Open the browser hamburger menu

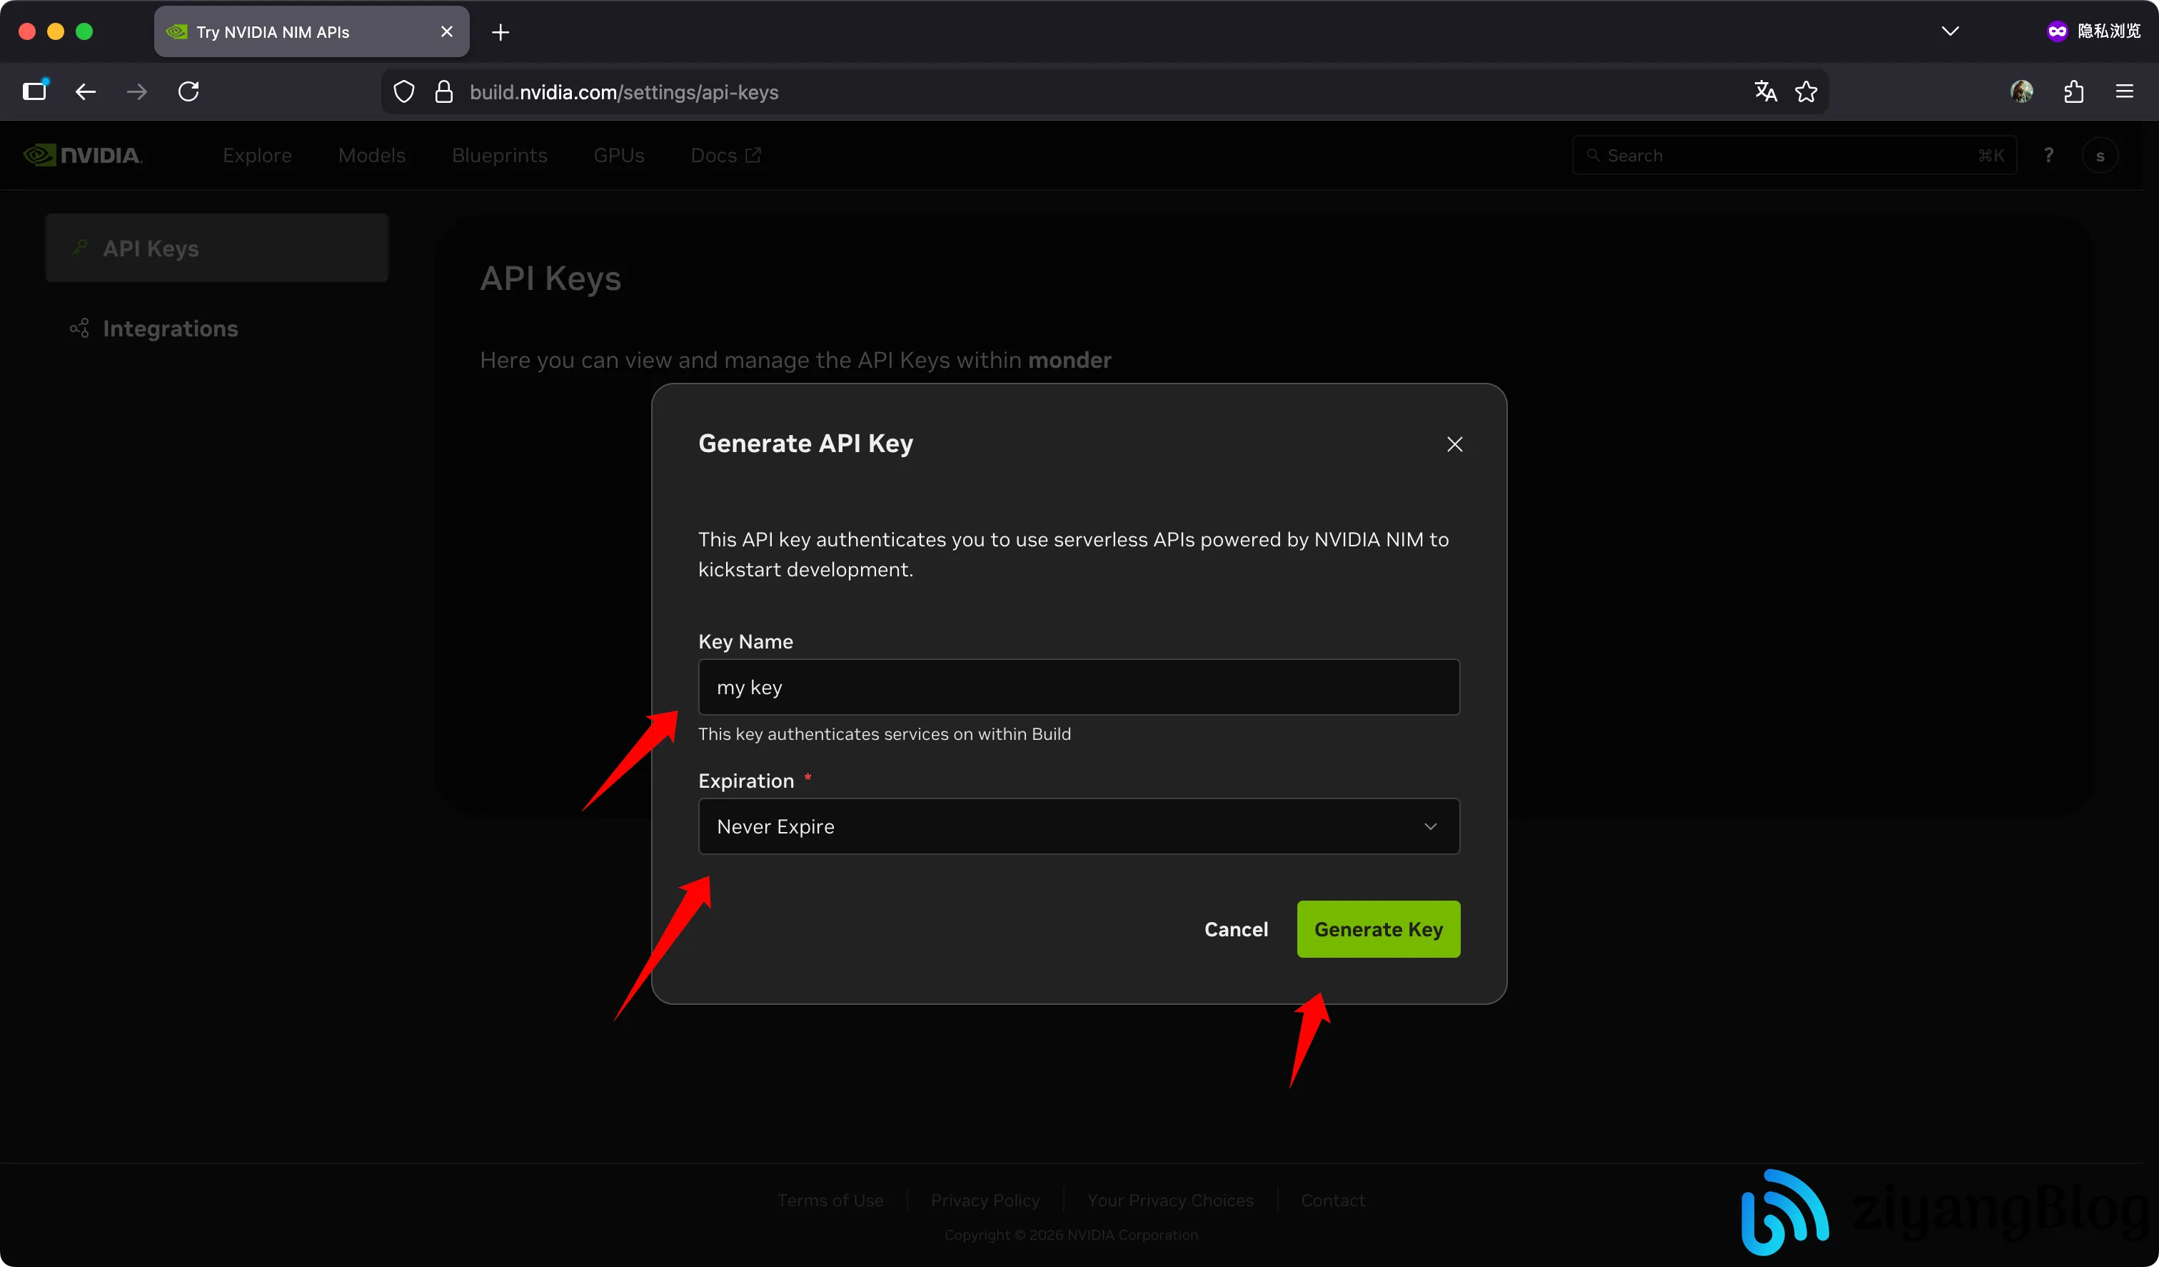point(2125,91)
